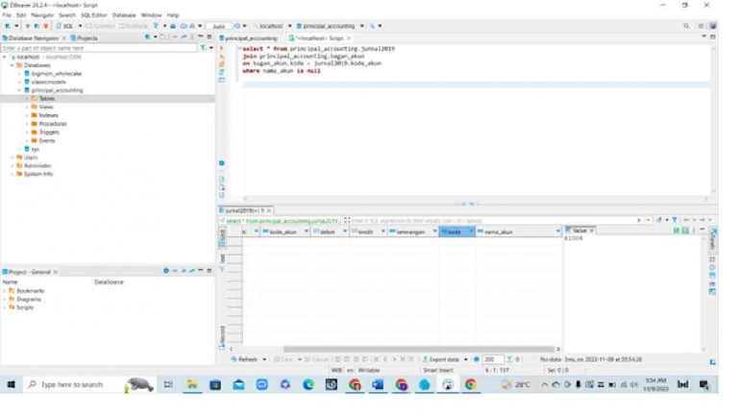
Task: Click the object name filter input field
Action: [x=99, y=48]
